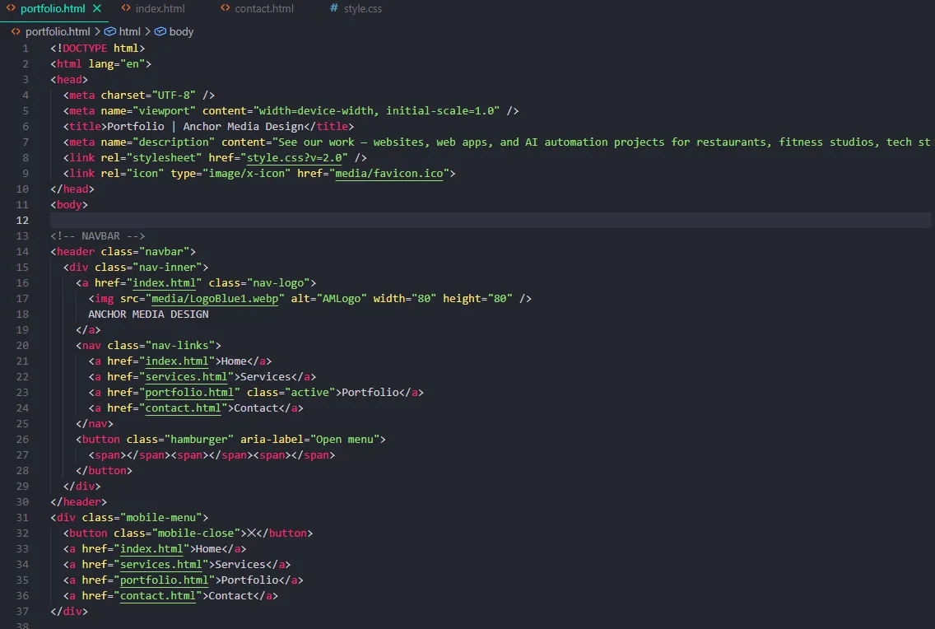This screenshot has height=629, width=935.
Task: Click the body breadcrumb segment
Action: coord(181,31)
